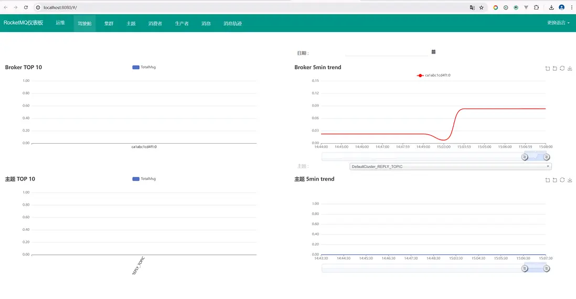Screen dimensions: 576x299
Task: Select the 驾驶舱 dashboard tab
Action: 84,24
